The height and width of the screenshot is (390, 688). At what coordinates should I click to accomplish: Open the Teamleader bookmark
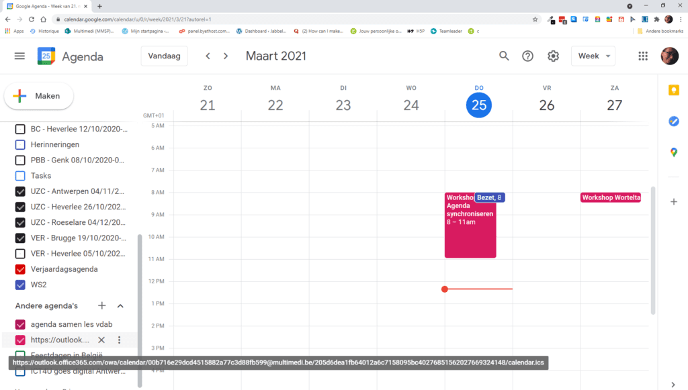point(446,31)
